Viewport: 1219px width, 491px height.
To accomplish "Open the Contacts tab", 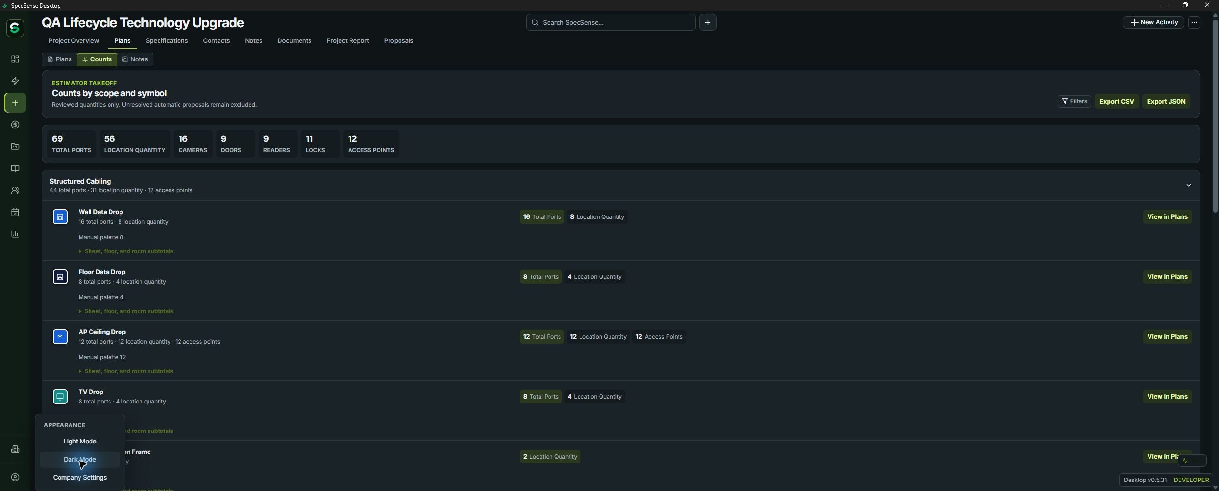I will tap(216, 41).
